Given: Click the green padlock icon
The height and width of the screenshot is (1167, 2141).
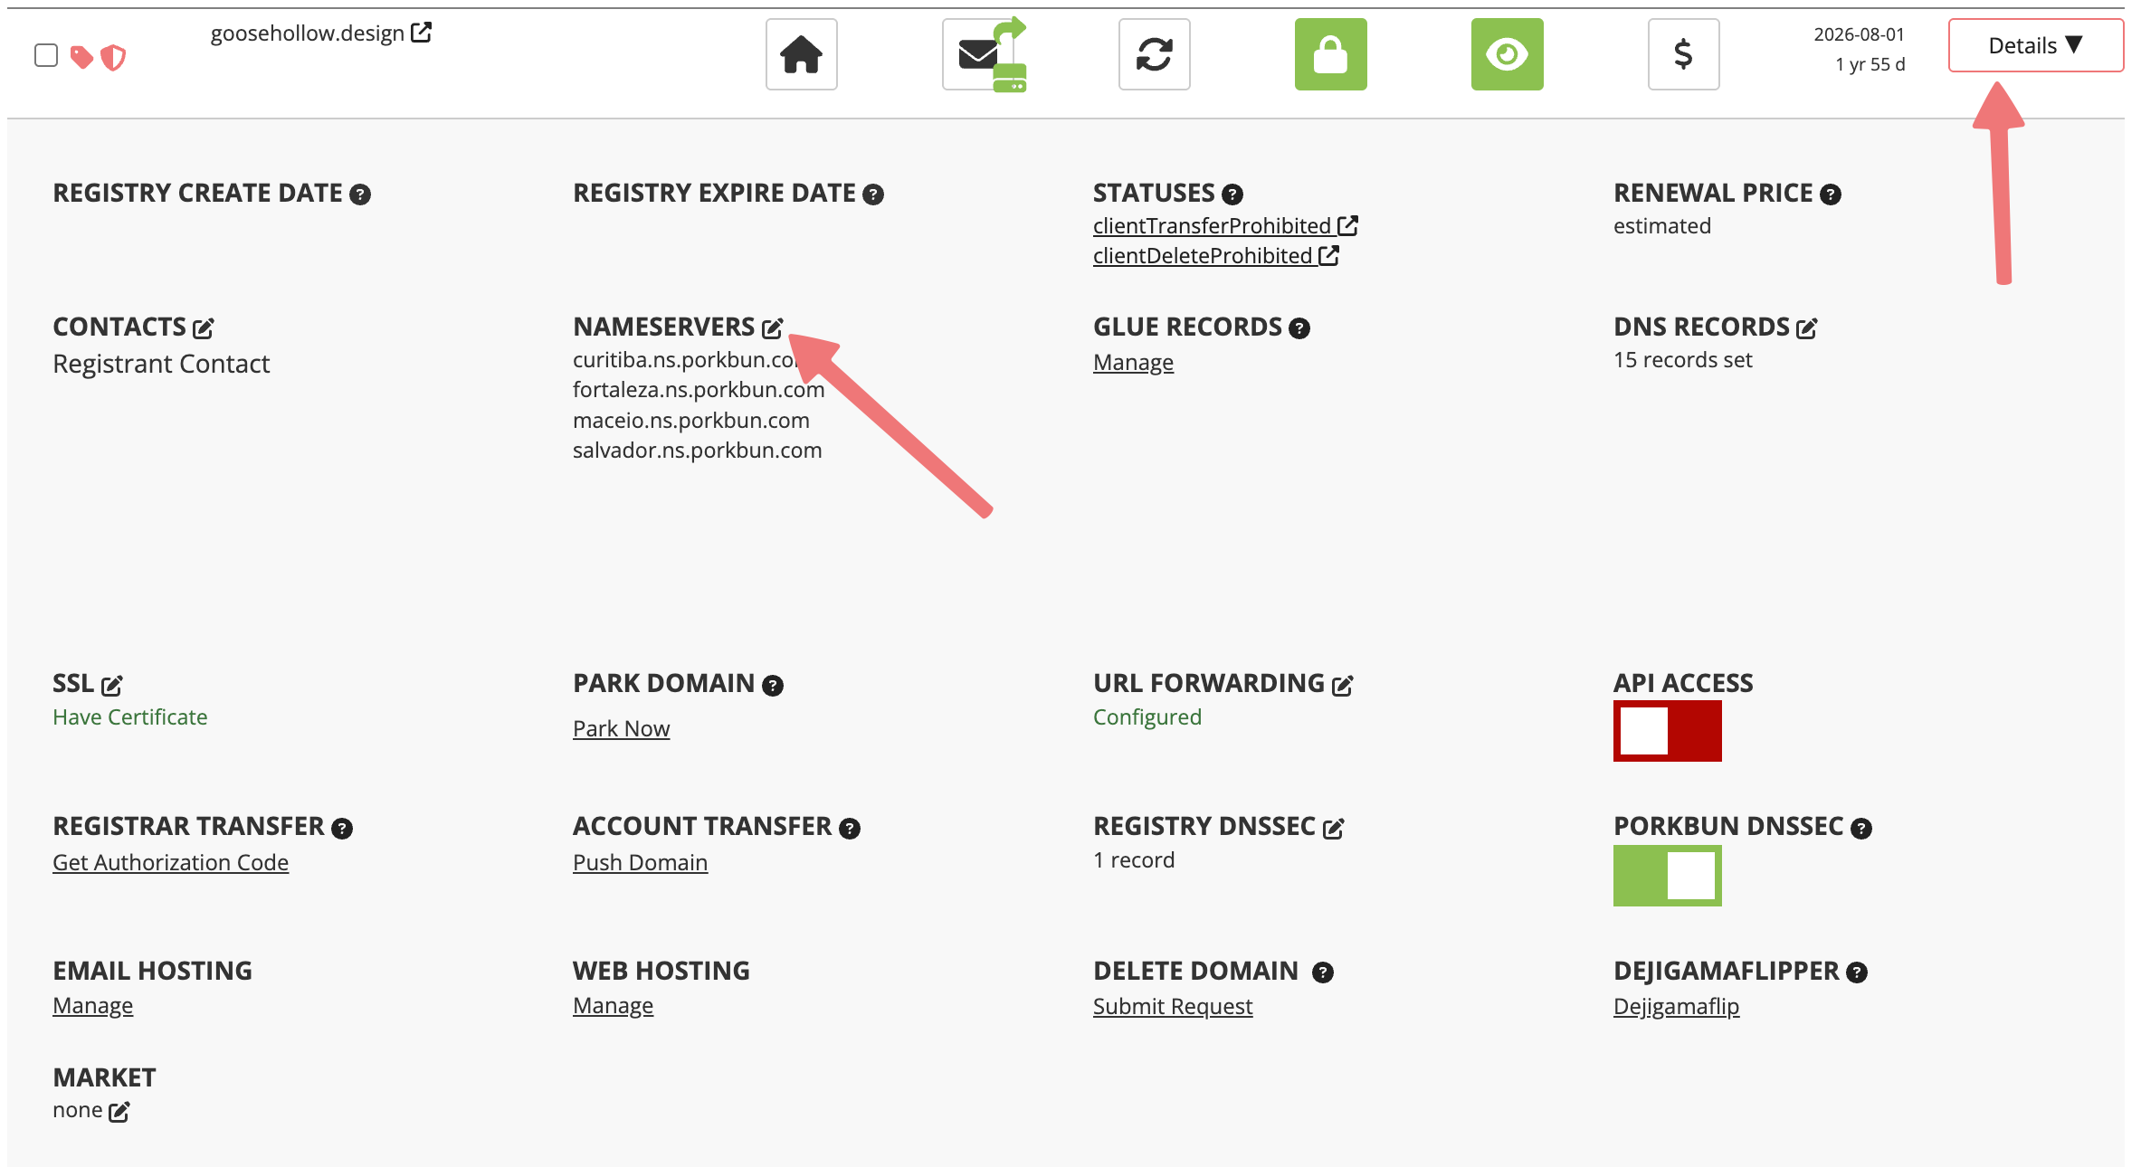Looking at the screenshot, I should pos(1330,54).
